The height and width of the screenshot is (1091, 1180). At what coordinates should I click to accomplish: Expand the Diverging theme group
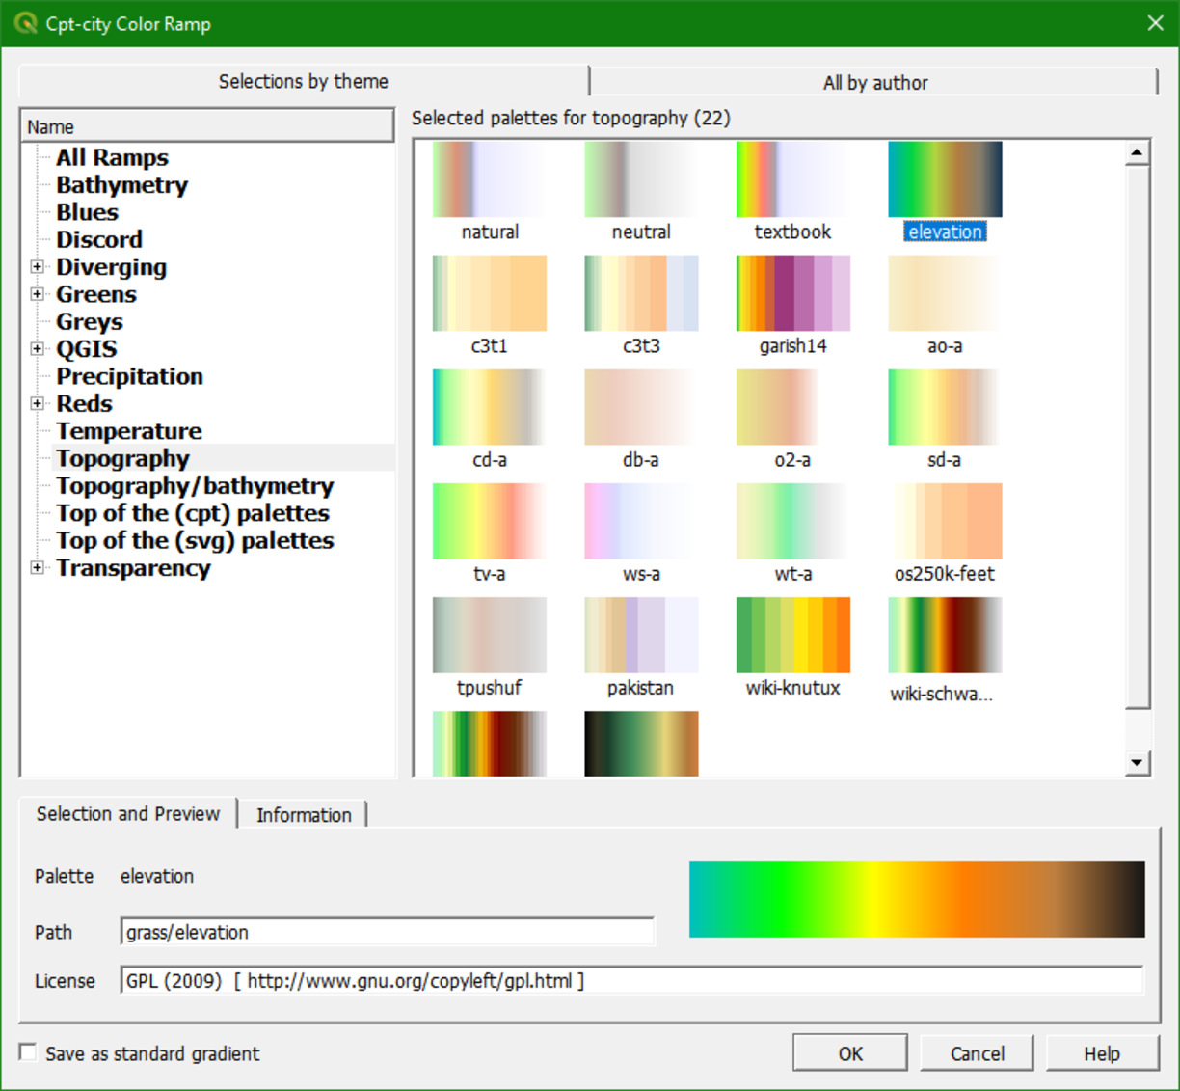pos(37,267)
